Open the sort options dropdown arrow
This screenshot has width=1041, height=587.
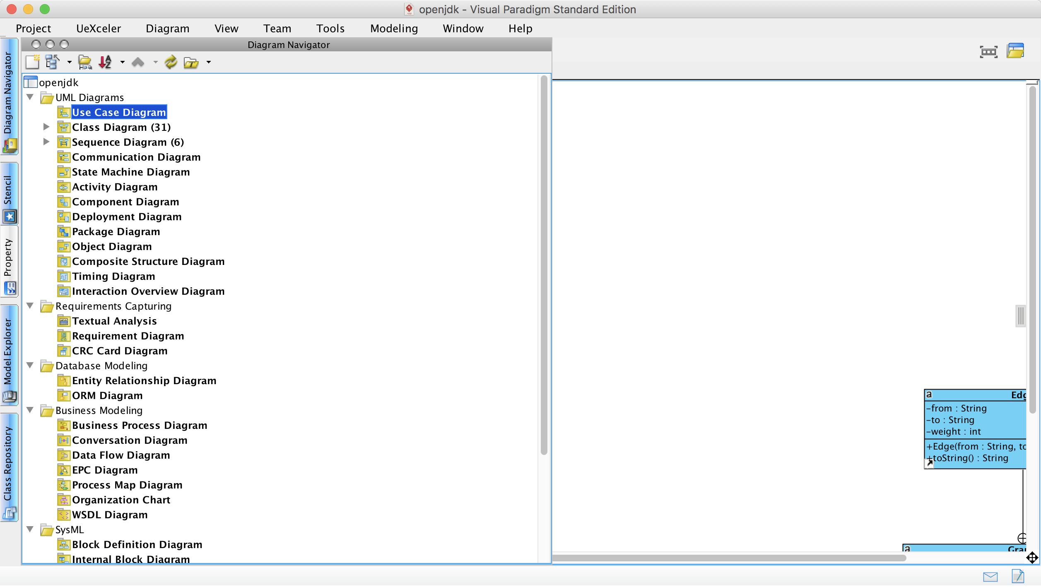[x=122, y=63]
